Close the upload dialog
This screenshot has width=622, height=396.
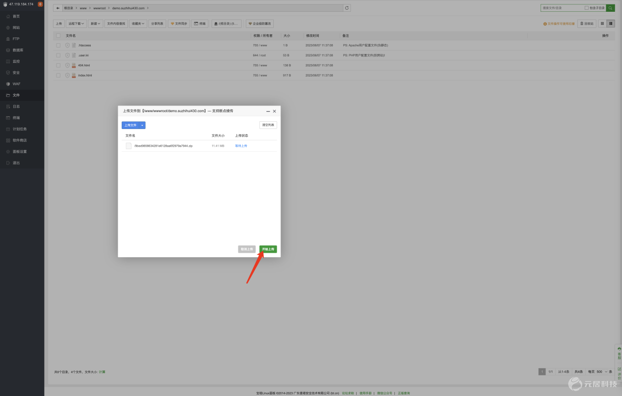click(274, 111)
